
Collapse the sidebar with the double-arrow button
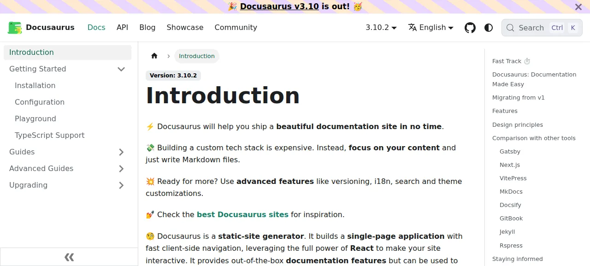69,257
